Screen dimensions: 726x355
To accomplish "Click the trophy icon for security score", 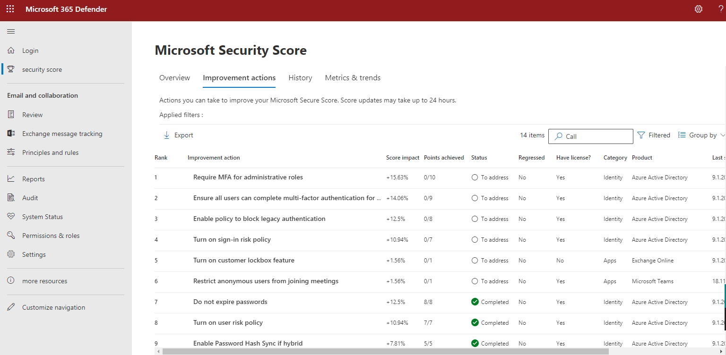I will point(11,69).
